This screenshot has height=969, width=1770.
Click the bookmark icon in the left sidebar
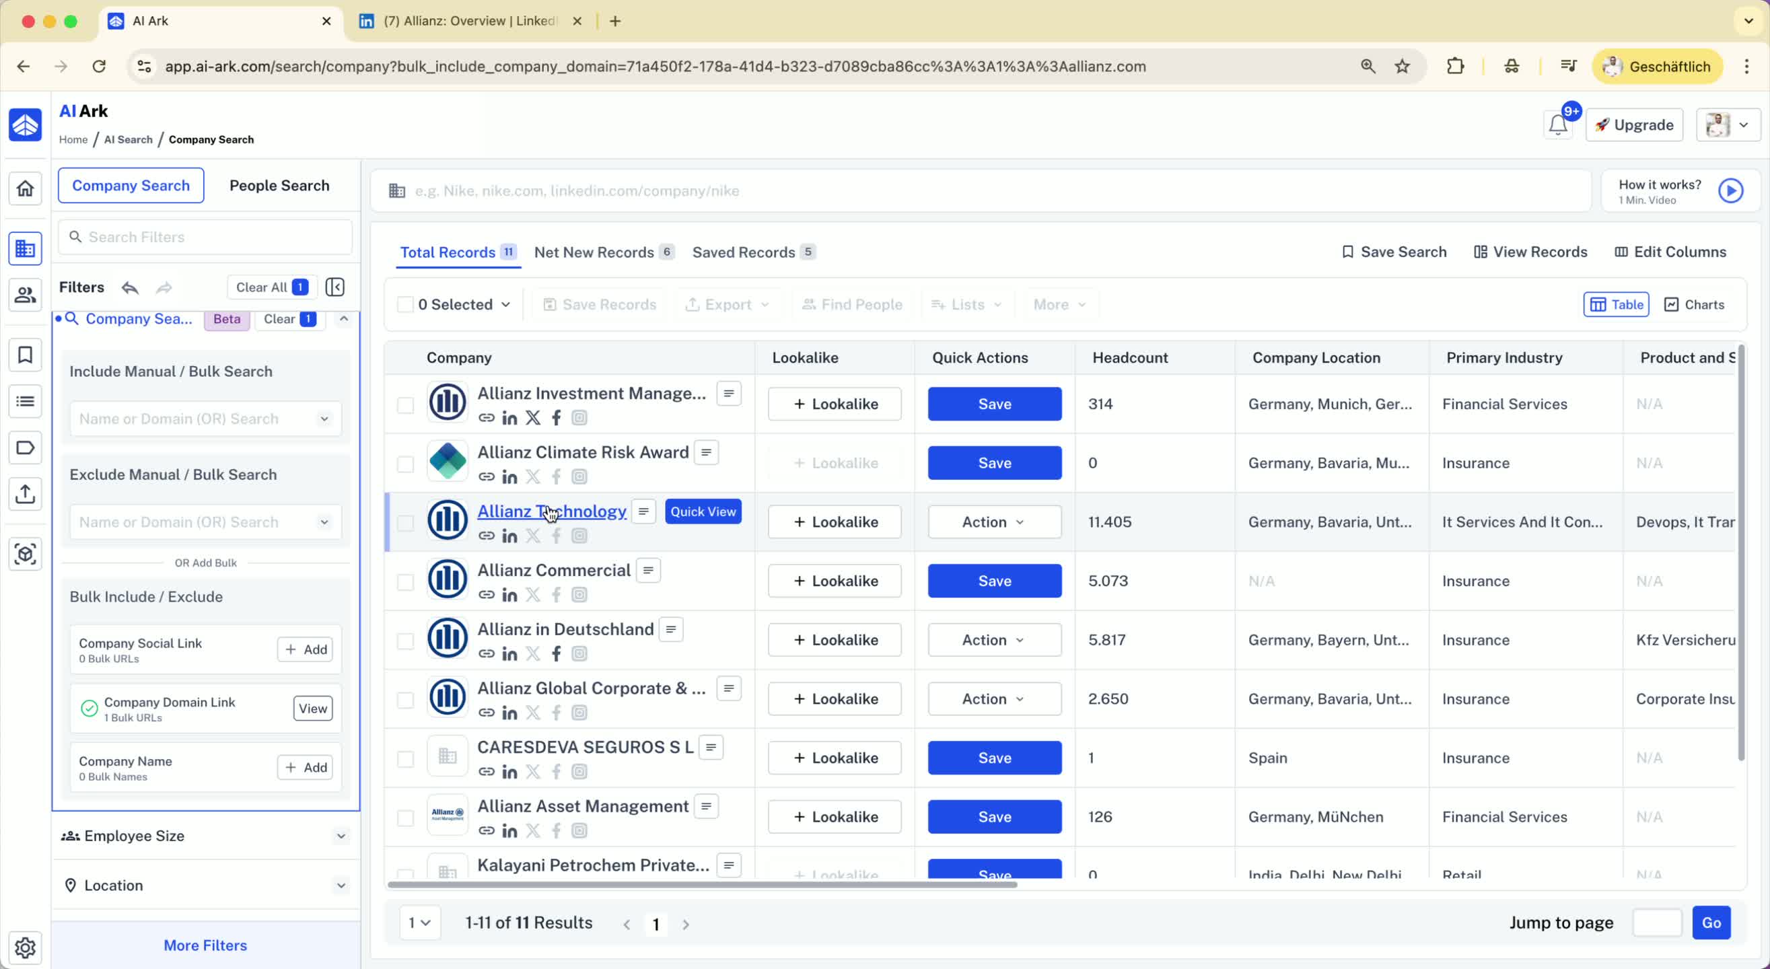click(x=26, y=355)
